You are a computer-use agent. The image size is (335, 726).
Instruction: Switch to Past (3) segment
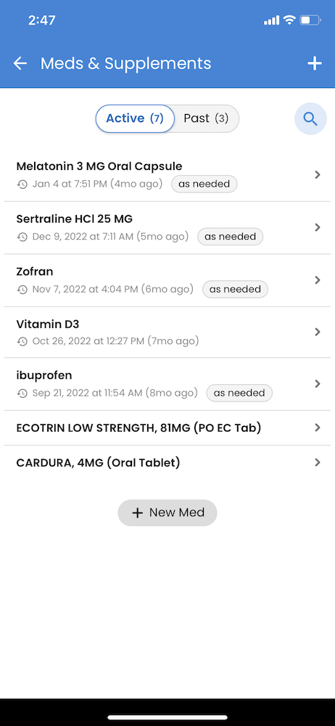click(207, 118)
